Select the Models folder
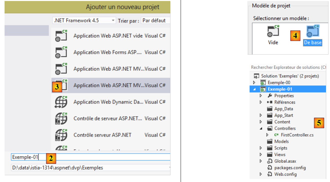Viewport: 330px width, 182px height. pyautogui.click(x=281, y=142)
